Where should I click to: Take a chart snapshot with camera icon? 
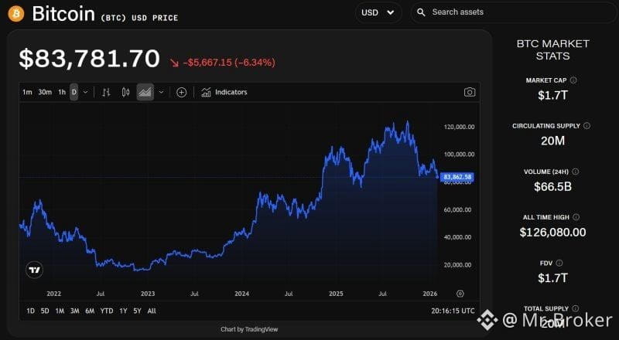point(470,92)
